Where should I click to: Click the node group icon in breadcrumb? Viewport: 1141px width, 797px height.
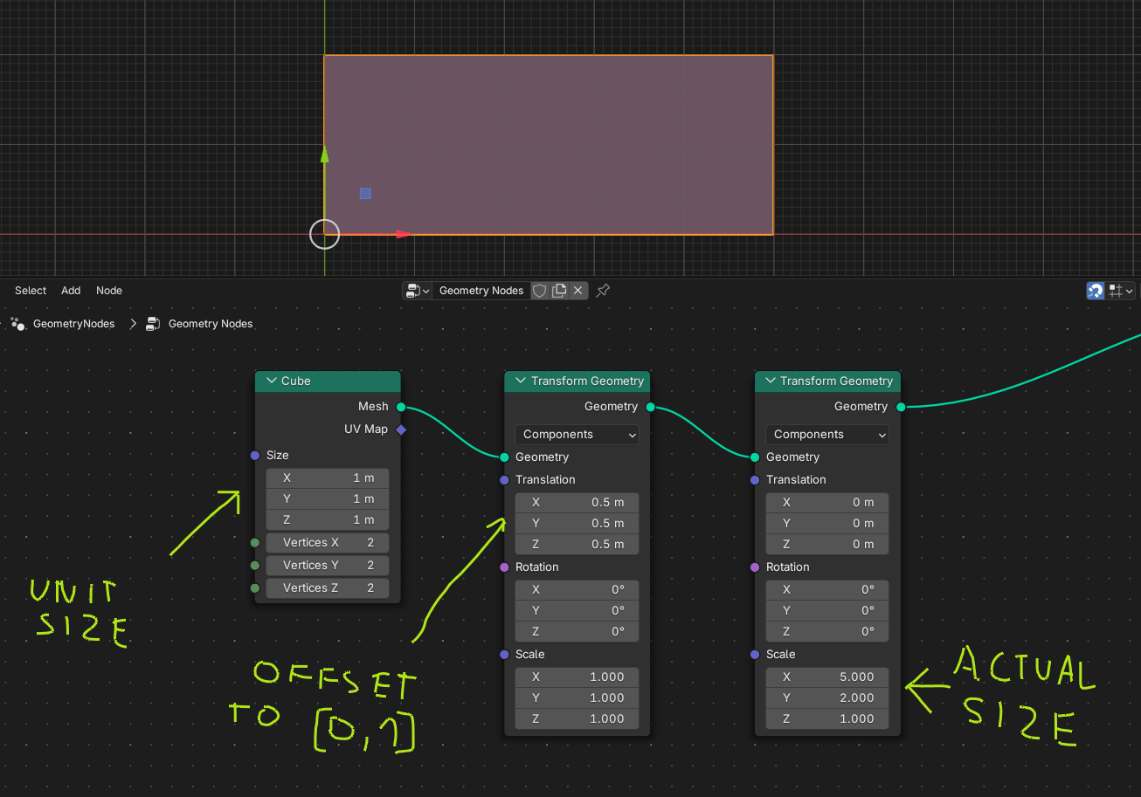[153, 324]
